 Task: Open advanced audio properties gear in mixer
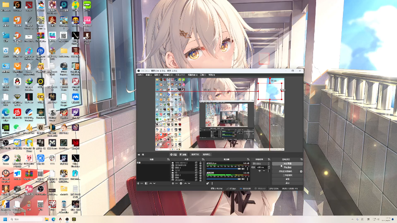[x=207, y=183]
